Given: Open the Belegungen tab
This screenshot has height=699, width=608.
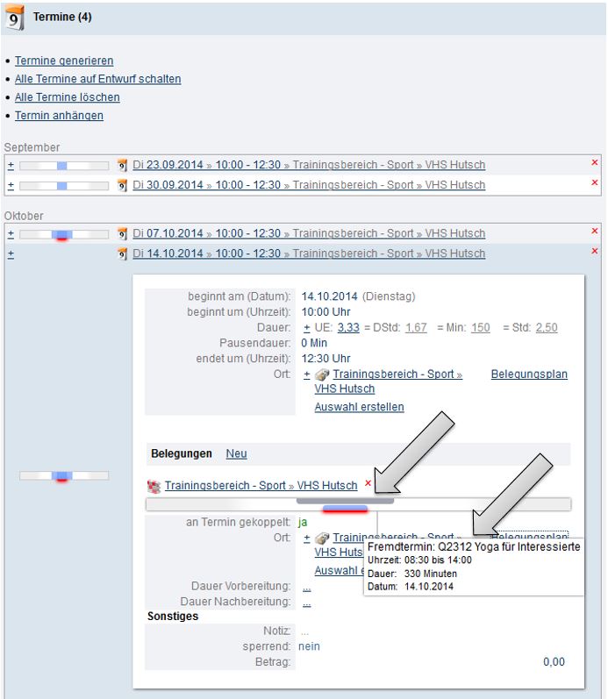Looking at the screenshot, I should click(x=182, y=453).
